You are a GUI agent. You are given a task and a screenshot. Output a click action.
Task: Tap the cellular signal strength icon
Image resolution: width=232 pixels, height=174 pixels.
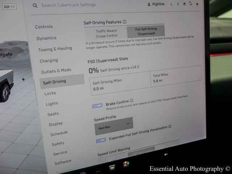point(190,4)
